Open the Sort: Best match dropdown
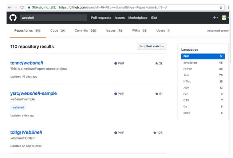 tap(151, 46)
